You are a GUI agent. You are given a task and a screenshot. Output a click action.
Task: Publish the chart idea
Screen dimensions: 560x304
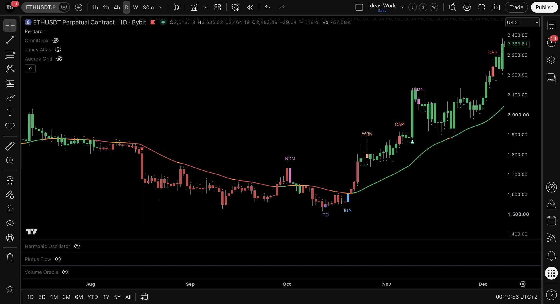click(544, 7)
